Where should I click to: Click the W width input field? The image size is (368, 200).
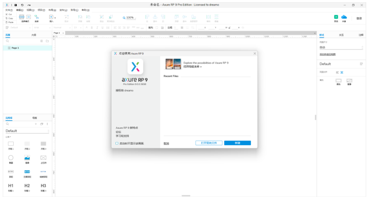click(222, 28)
